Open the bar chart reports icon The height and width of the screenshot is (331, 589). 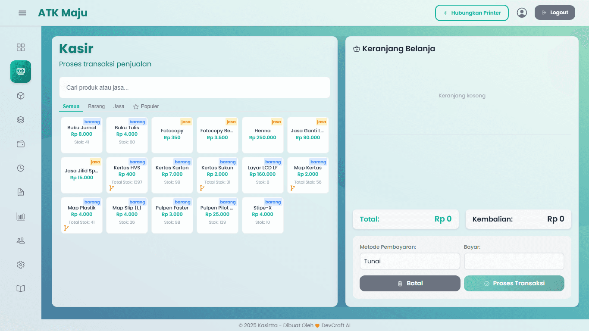[21, 216]
